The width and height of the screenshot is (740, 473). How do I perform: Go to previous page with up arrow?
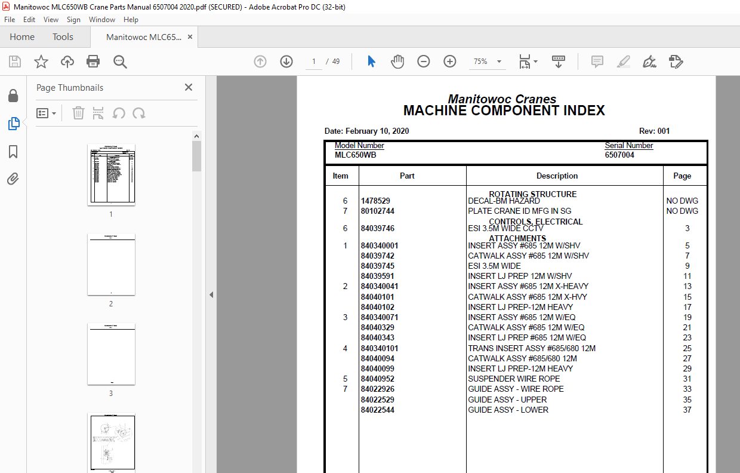[260, 62]
